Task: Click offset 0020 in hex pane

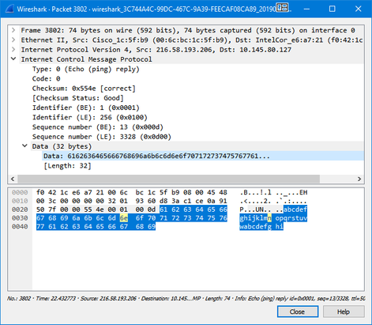Action: point(20,210)
